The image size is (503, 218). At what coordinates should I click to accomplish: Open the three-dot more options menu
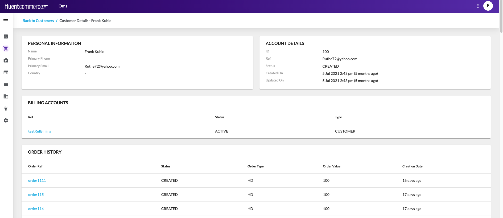[x=478, y=6]
